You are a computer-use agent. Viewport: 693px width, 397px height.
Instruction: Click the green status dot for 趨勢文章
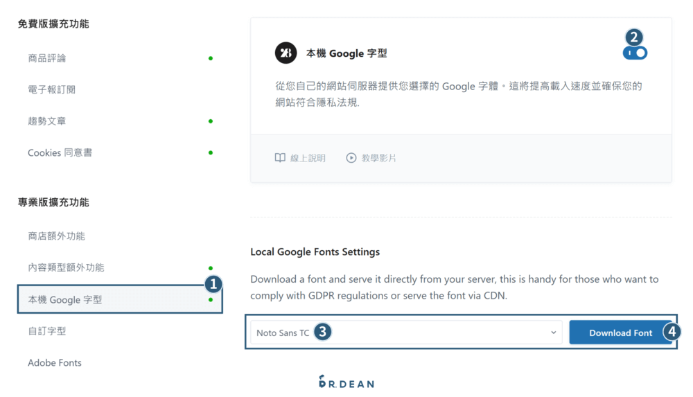coord(211,121)
